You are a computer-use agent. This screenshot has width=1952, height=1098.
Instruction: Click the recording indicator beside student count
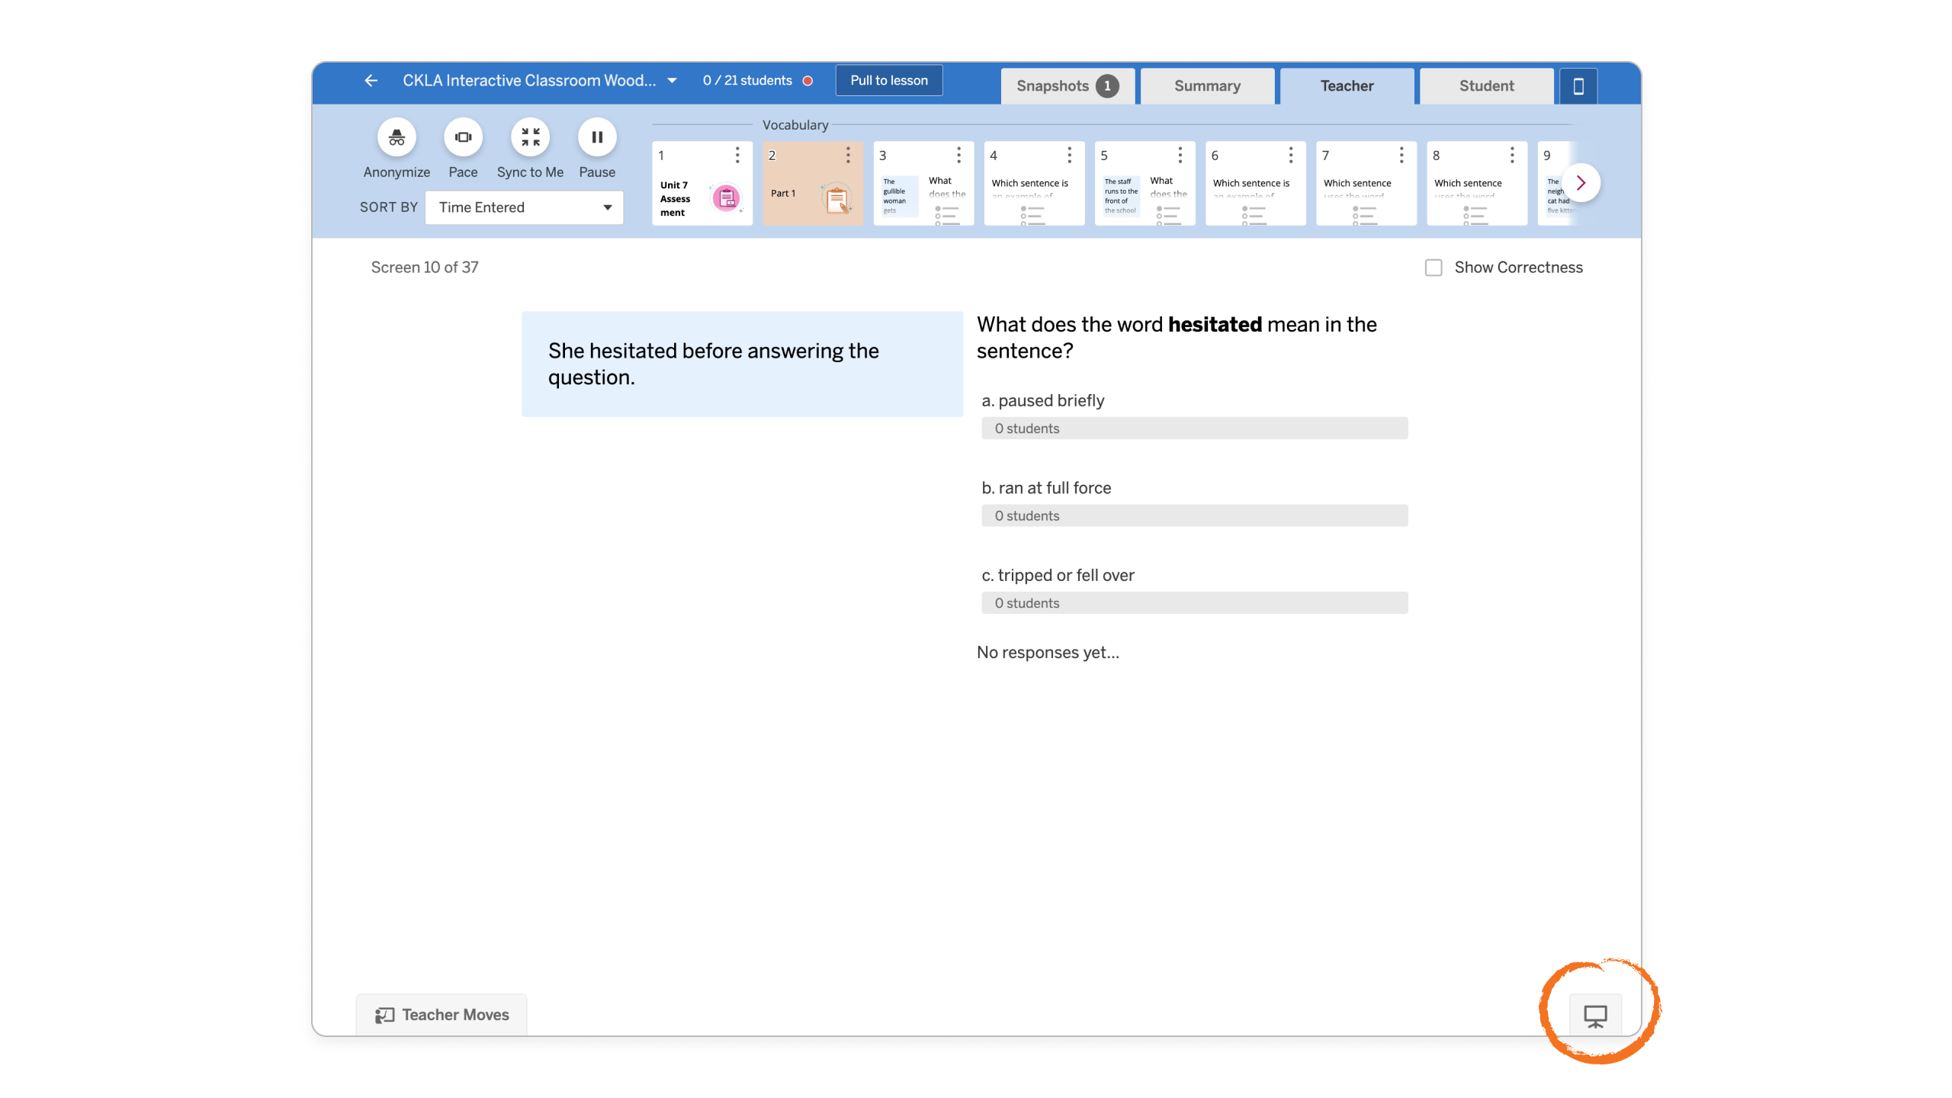(x=809, y=80)
